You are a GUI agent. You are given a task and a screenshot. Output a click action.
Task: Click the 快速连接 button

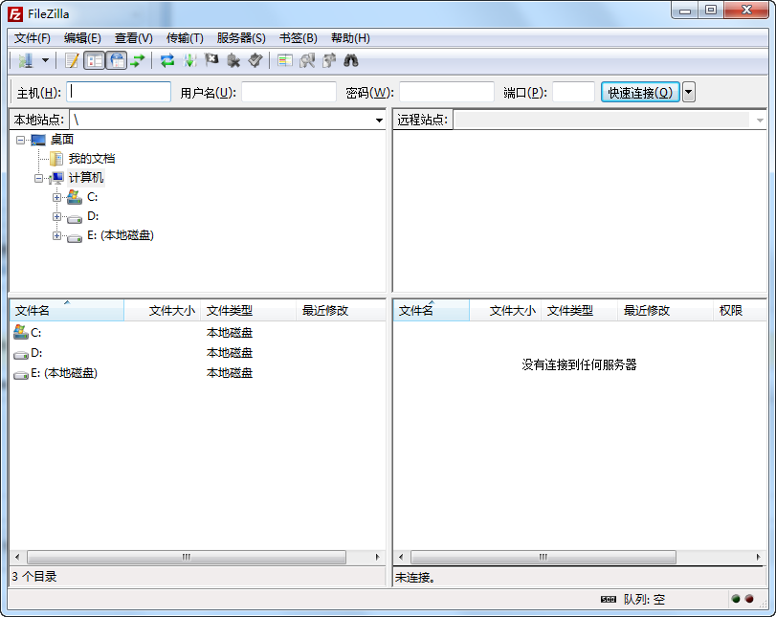tap(639, 92)
